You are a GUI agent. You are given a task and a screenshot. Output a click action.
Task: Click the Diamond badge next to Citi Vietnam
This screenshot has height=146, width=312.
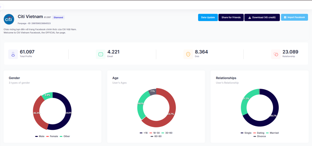(x=58, y=17)
